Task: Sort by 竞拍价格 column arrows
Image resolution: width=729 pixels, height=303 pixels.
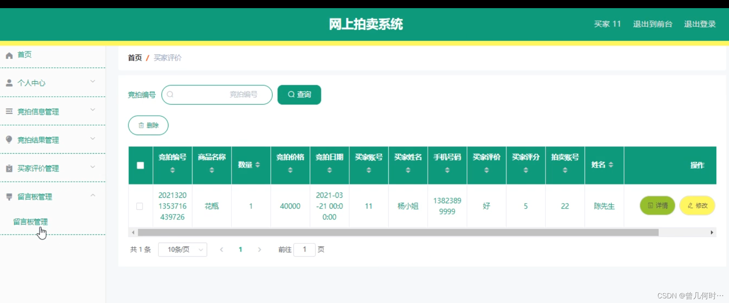Action: [290, 170]
